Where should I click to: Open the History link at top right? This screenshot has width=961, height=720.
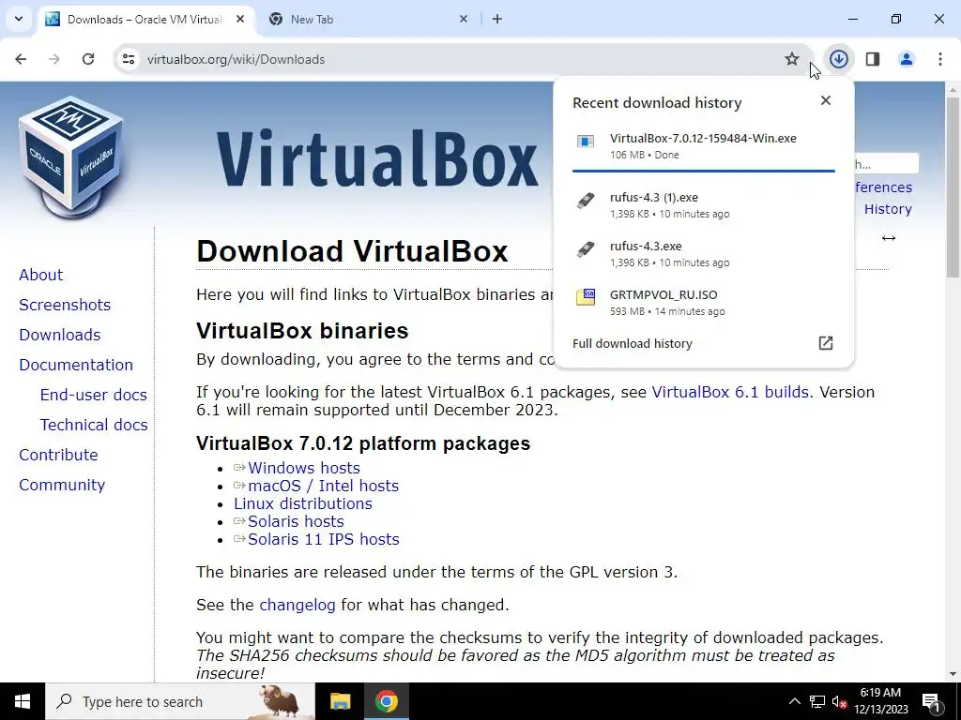click(888, 209)
